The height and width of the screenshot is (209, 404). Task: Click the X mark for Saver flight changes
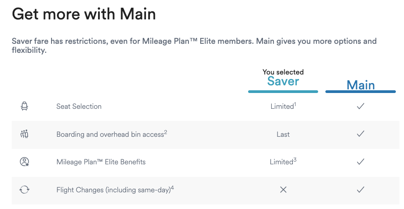[x=283, y=190]
